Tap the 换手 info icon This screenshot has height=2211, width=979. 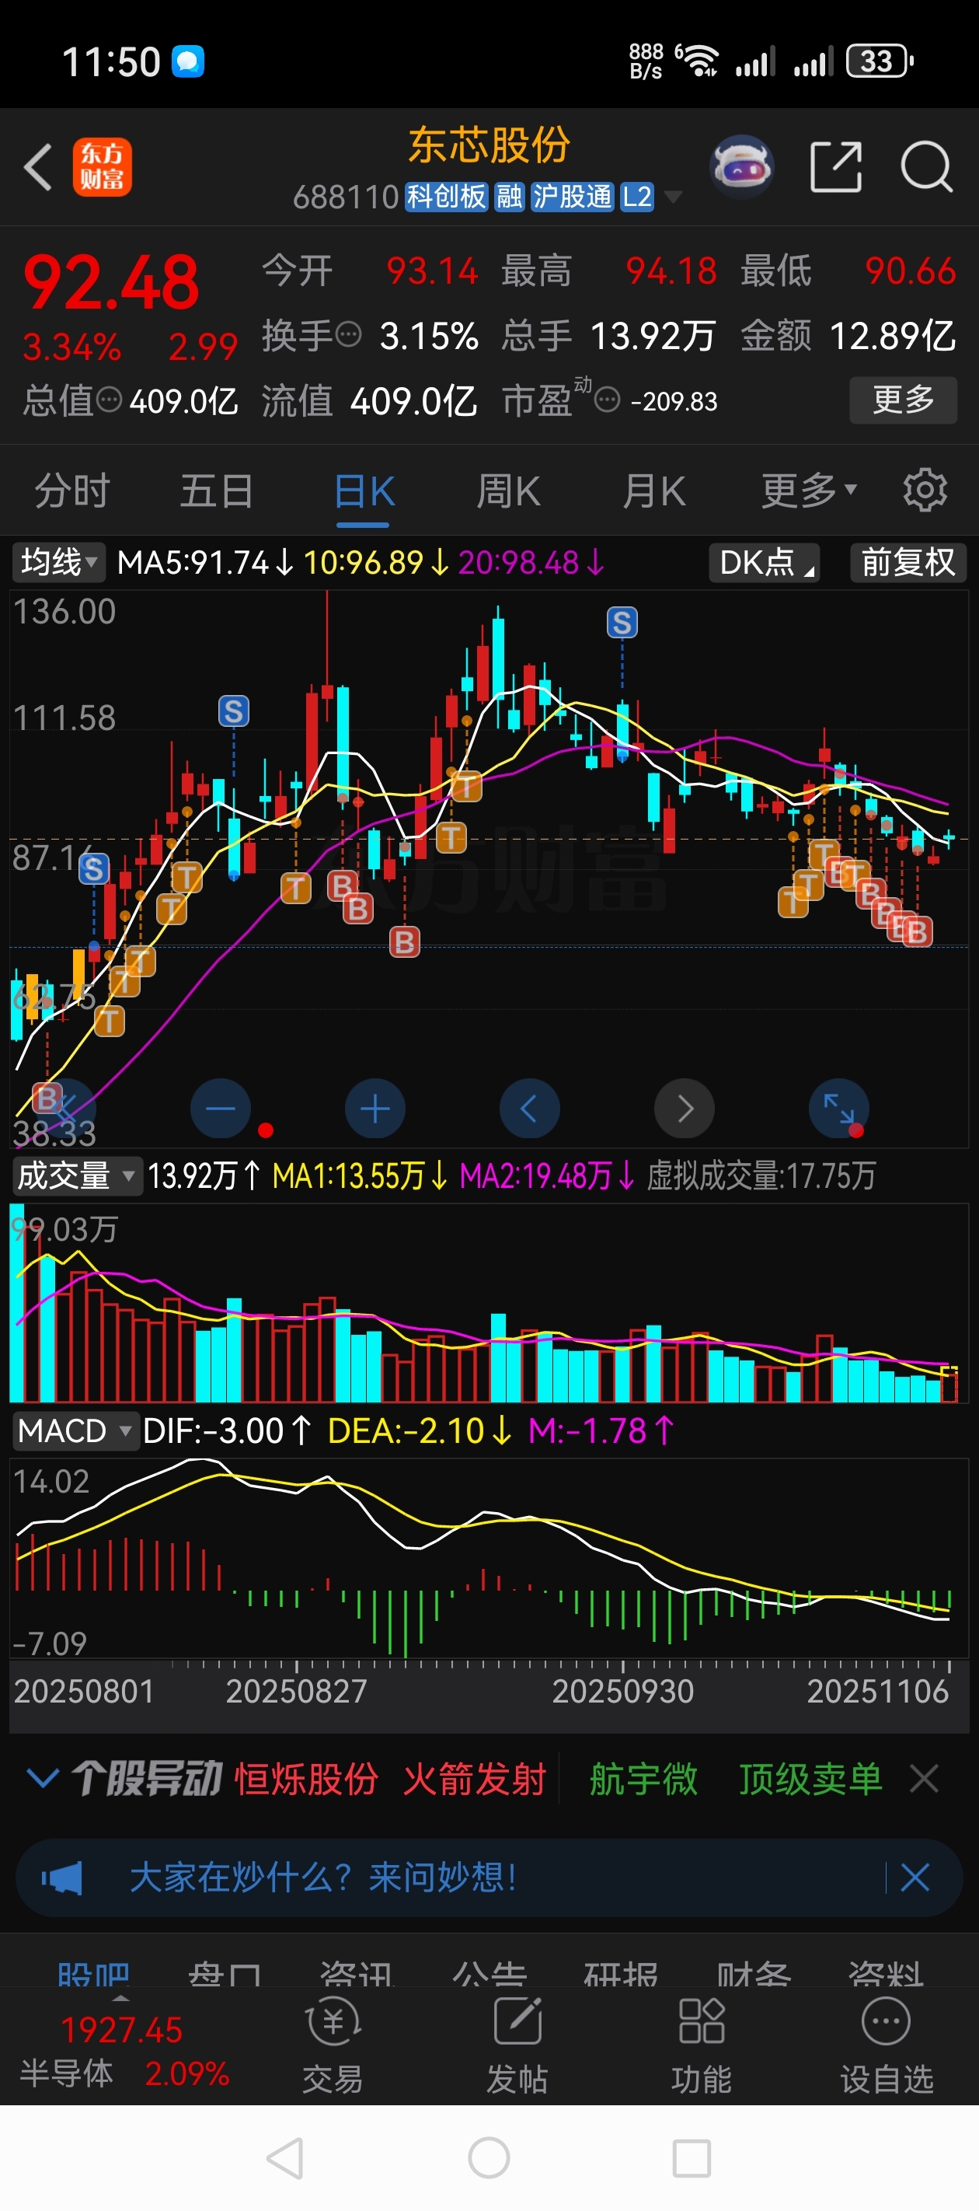(348, 334)
